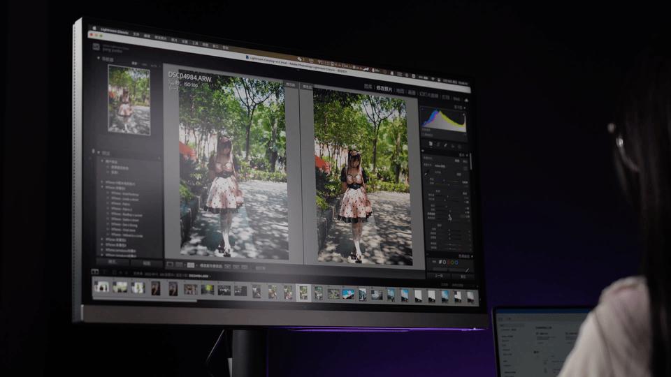Select the first filmstrip thumbnail
This screenshot has height=377, width=671.
click(x=101, y=286)
